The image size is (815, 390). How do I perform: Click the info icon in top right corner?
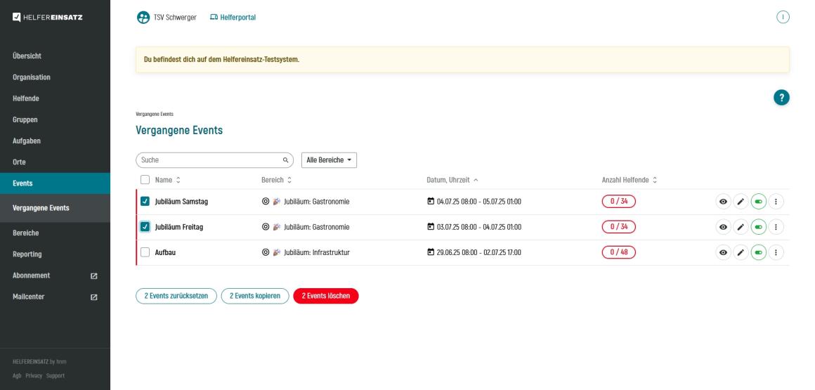[783, 18]
